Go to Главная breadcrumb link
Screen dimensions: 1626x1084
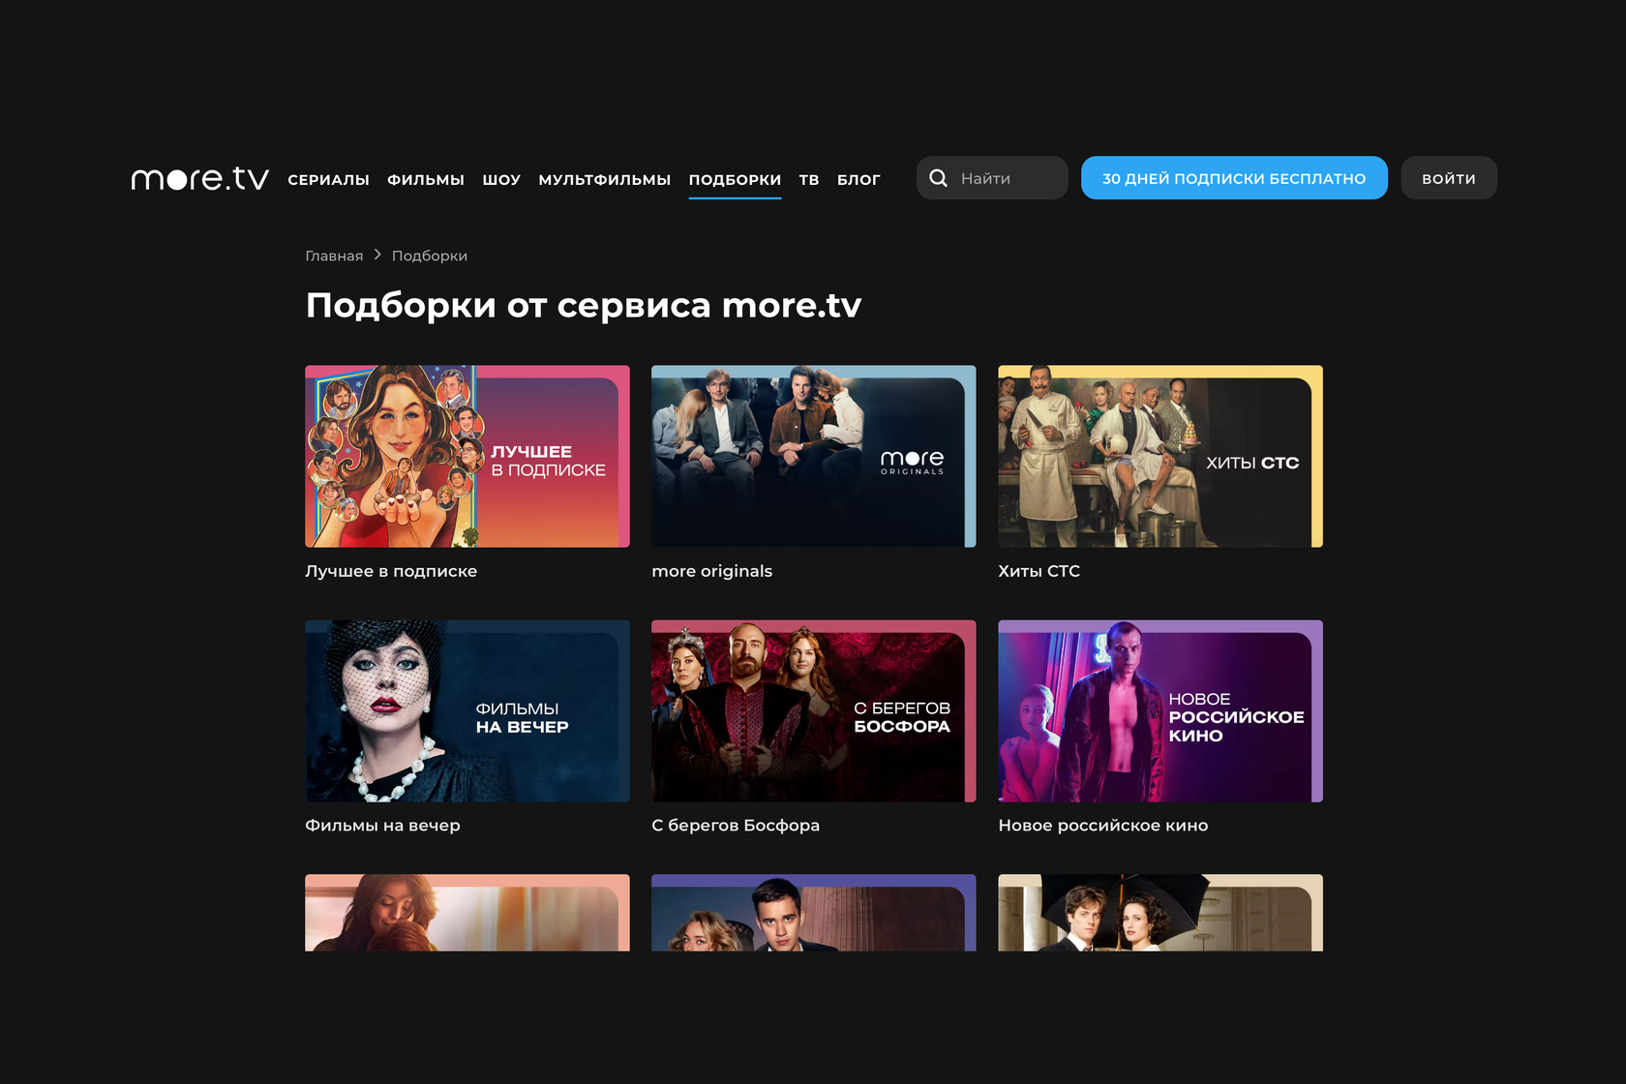(x=334, y=256)
